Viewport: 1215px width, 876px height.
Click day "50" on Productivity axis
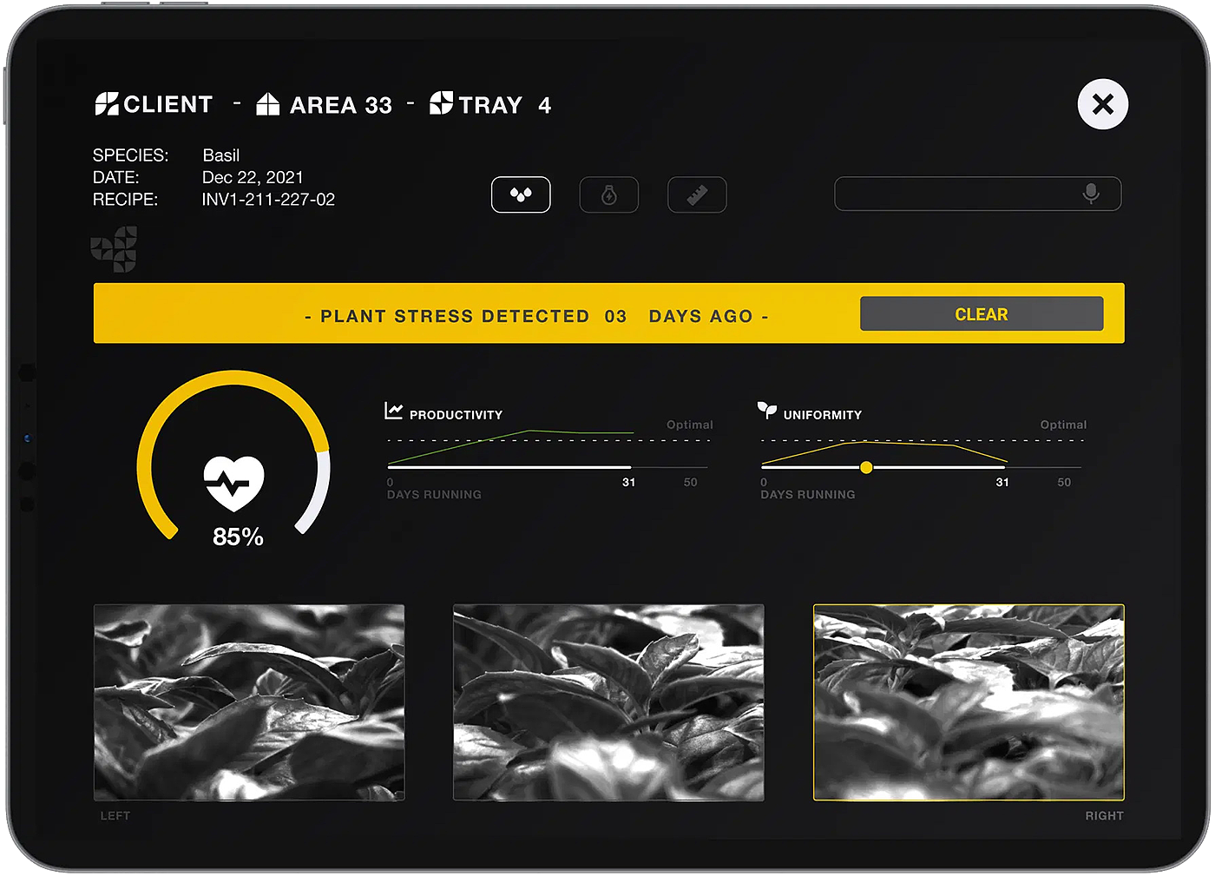[691, 483]
